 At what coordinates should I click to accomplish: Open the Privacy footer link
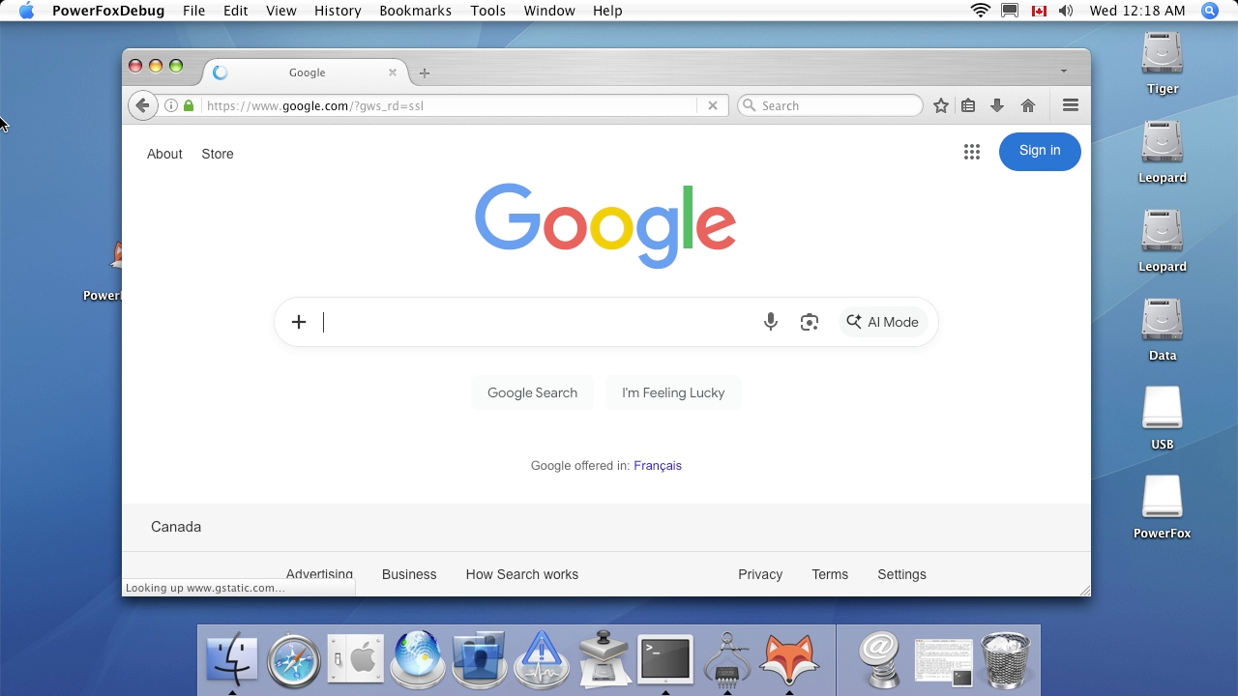(760, 574)
